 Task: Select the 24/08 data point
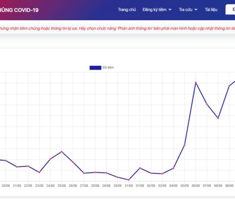tap(51, 159)
